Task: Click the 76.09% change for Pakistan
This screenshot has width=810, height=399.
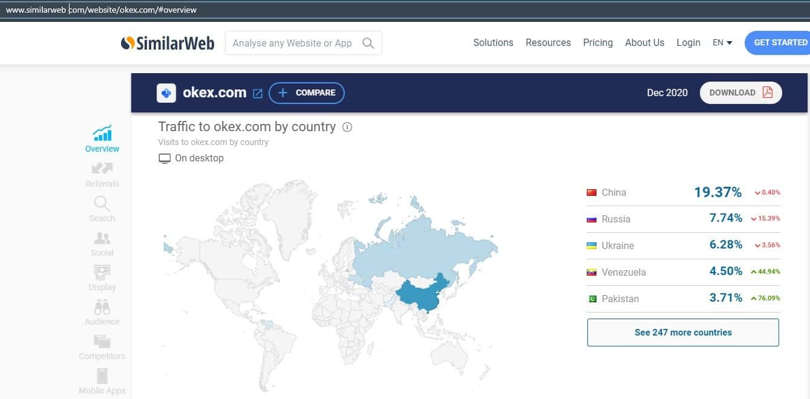Action: [765, 299]
